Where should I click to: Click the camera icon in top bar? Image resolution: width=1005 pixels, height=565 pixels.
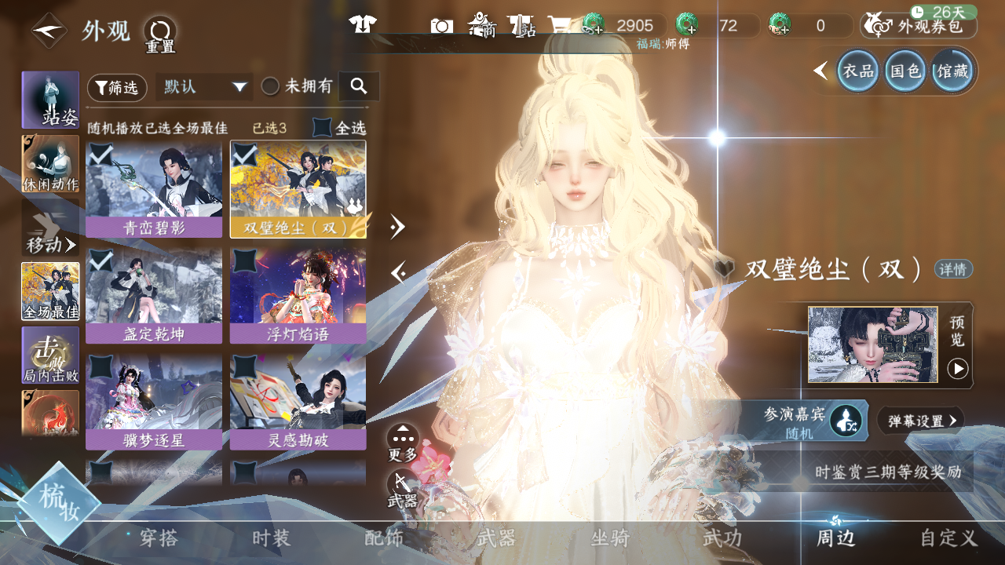[442, 26]
